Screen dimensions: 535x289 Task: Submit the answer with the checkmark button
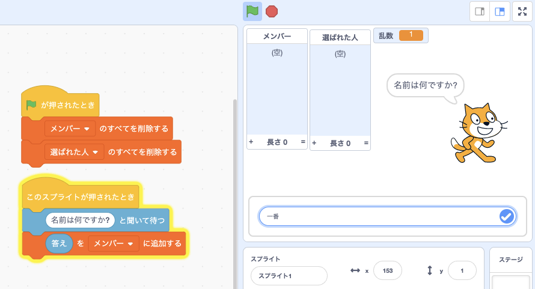tap(507, 216)
